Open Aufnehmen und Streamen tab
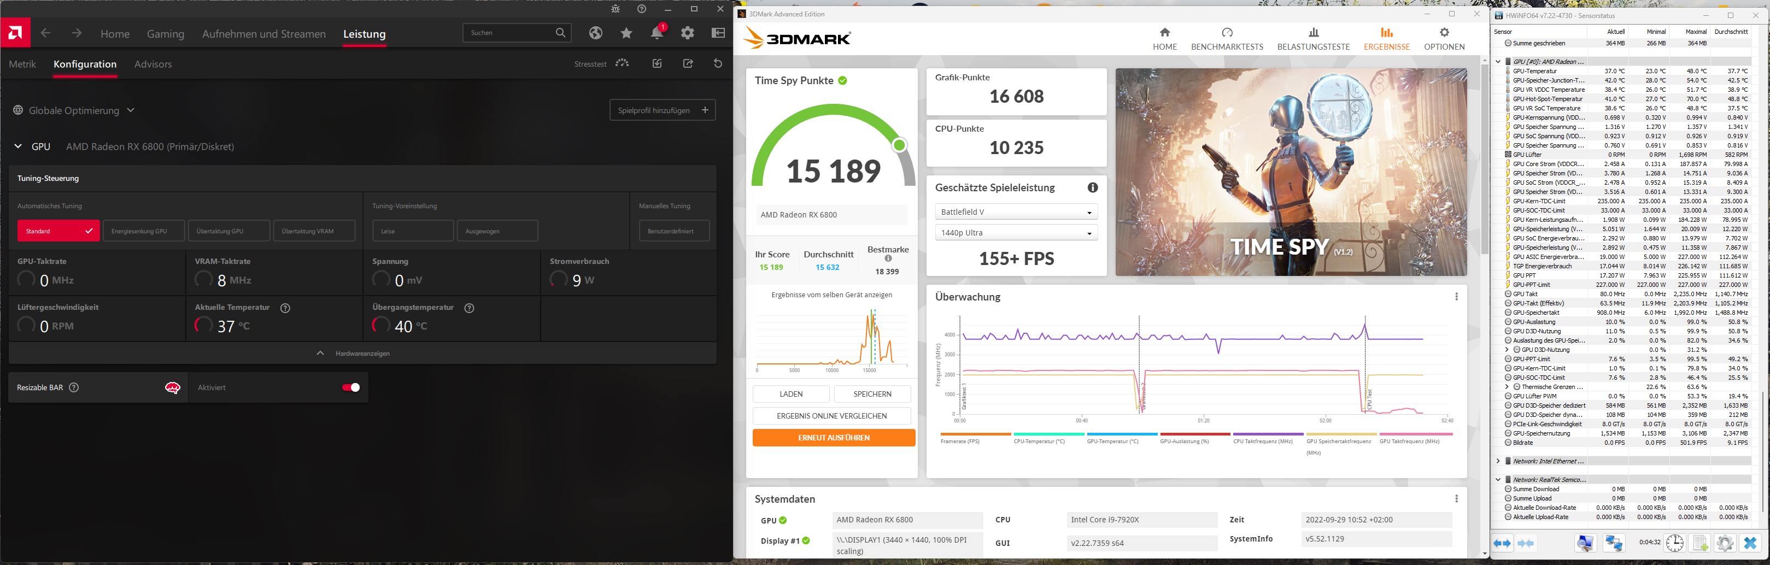 point(264,34)
